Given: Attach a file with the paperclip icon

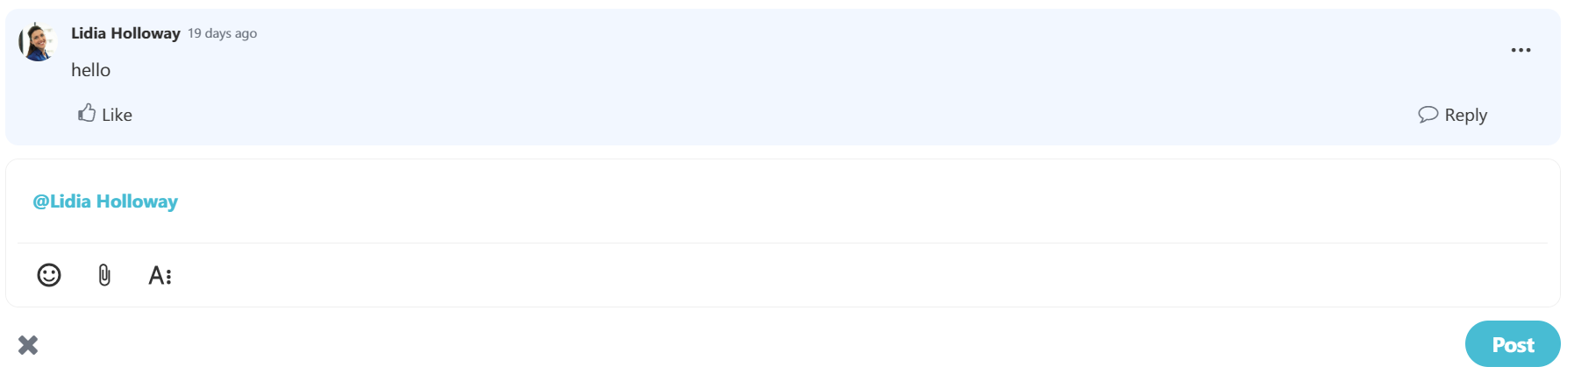Looking at the screenshot, I should pyautogui.click(x=104, y=275).
